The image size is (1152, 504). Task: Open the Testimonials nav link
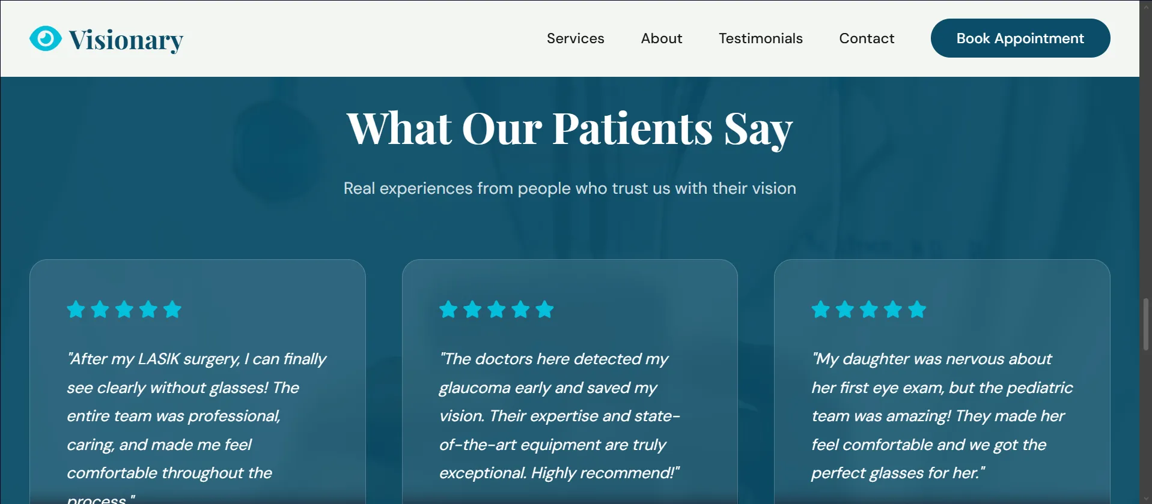[x=760, y=38]
